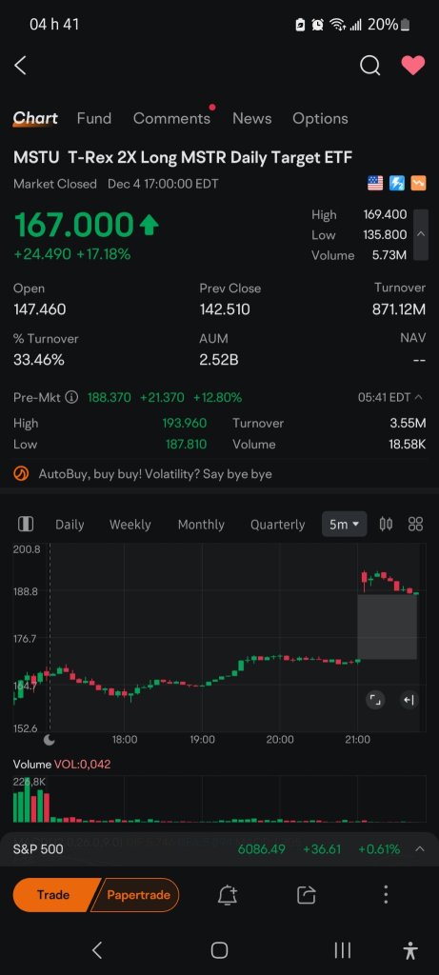Tap the share icon in bottom bar
This screenshot has height=975, width=439.
[x=307, y=895]
